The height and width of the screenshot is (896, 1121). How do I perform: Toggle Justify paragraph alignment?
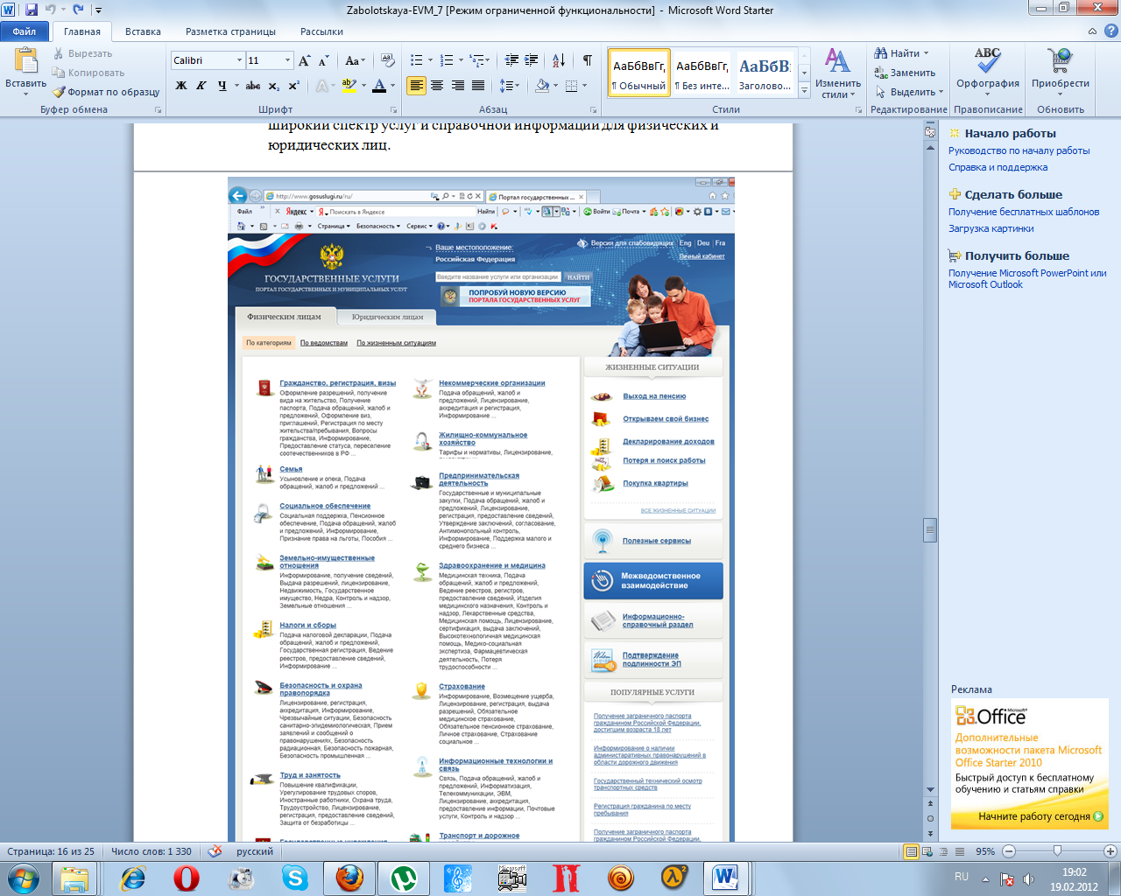[478, 86]
